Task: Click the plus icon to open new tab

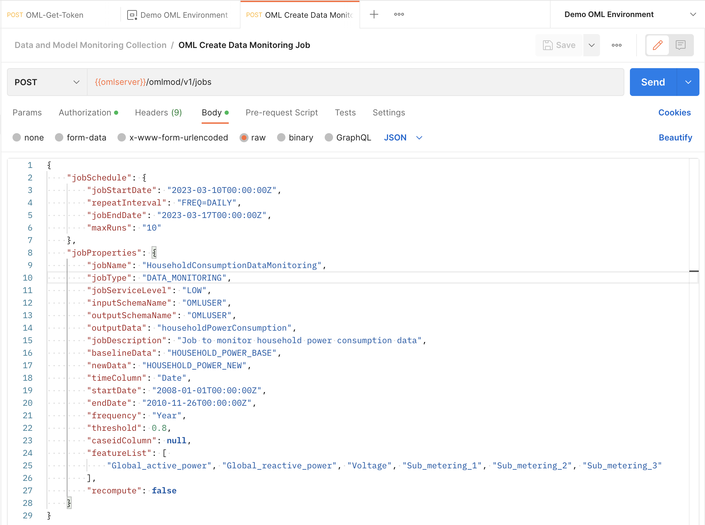Action: 374,15
